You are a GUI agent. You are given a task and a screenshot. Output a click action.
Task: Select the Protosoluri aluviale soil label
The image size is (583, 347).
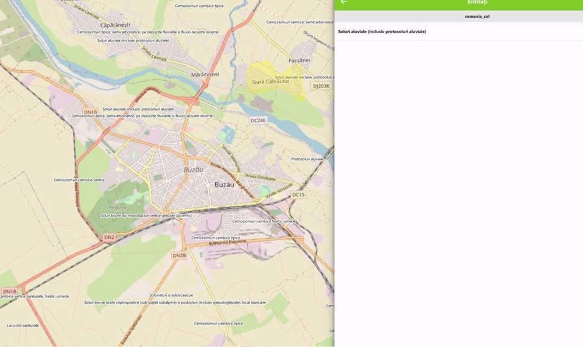pos(307,159)
